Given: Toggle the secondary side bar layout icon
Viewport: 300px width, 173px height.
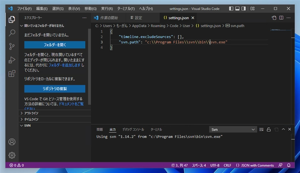Looking at the screenshot, I should tap(244, 8).
